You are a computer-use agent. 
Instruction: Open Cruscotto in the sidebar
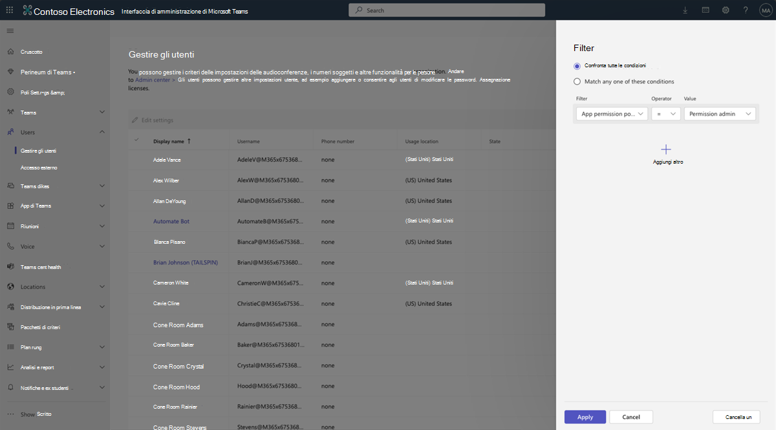[32, 52]
